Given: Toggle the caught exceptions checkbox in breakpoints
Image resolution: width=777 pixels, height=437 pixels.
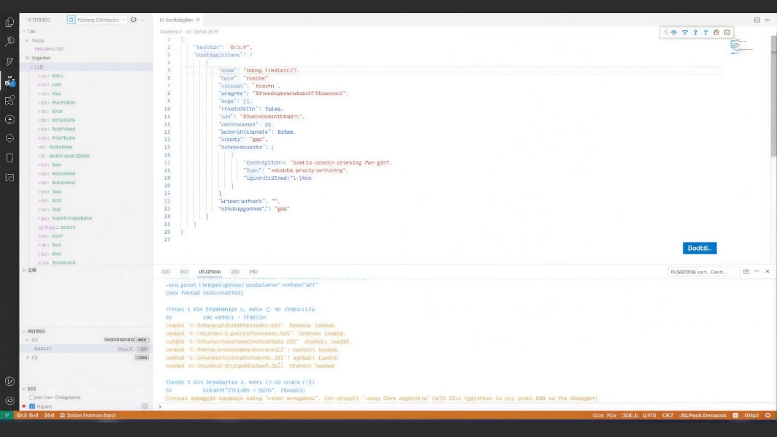Looking at the screenshot, I should [x=31, y=398].
